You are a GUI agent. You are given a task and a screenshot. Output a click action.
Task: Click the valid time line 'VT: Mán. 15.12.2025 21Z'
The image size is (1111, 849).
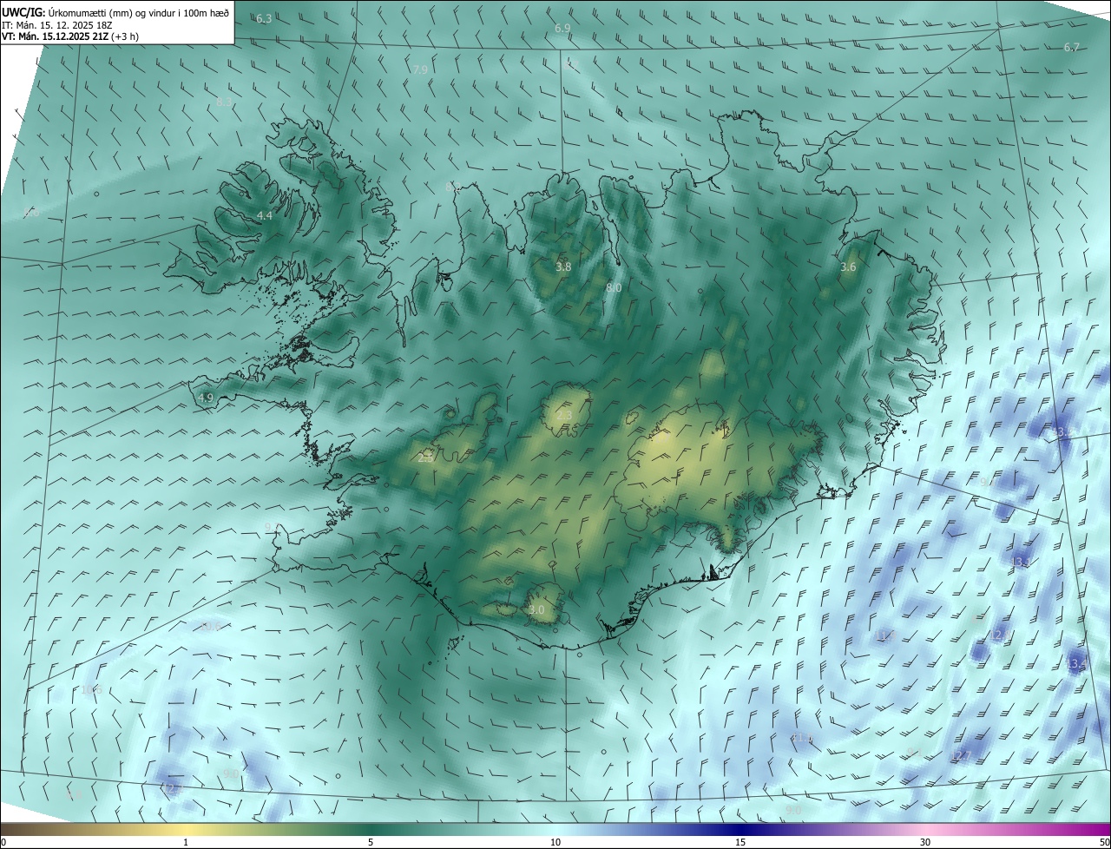pos(56,36)
